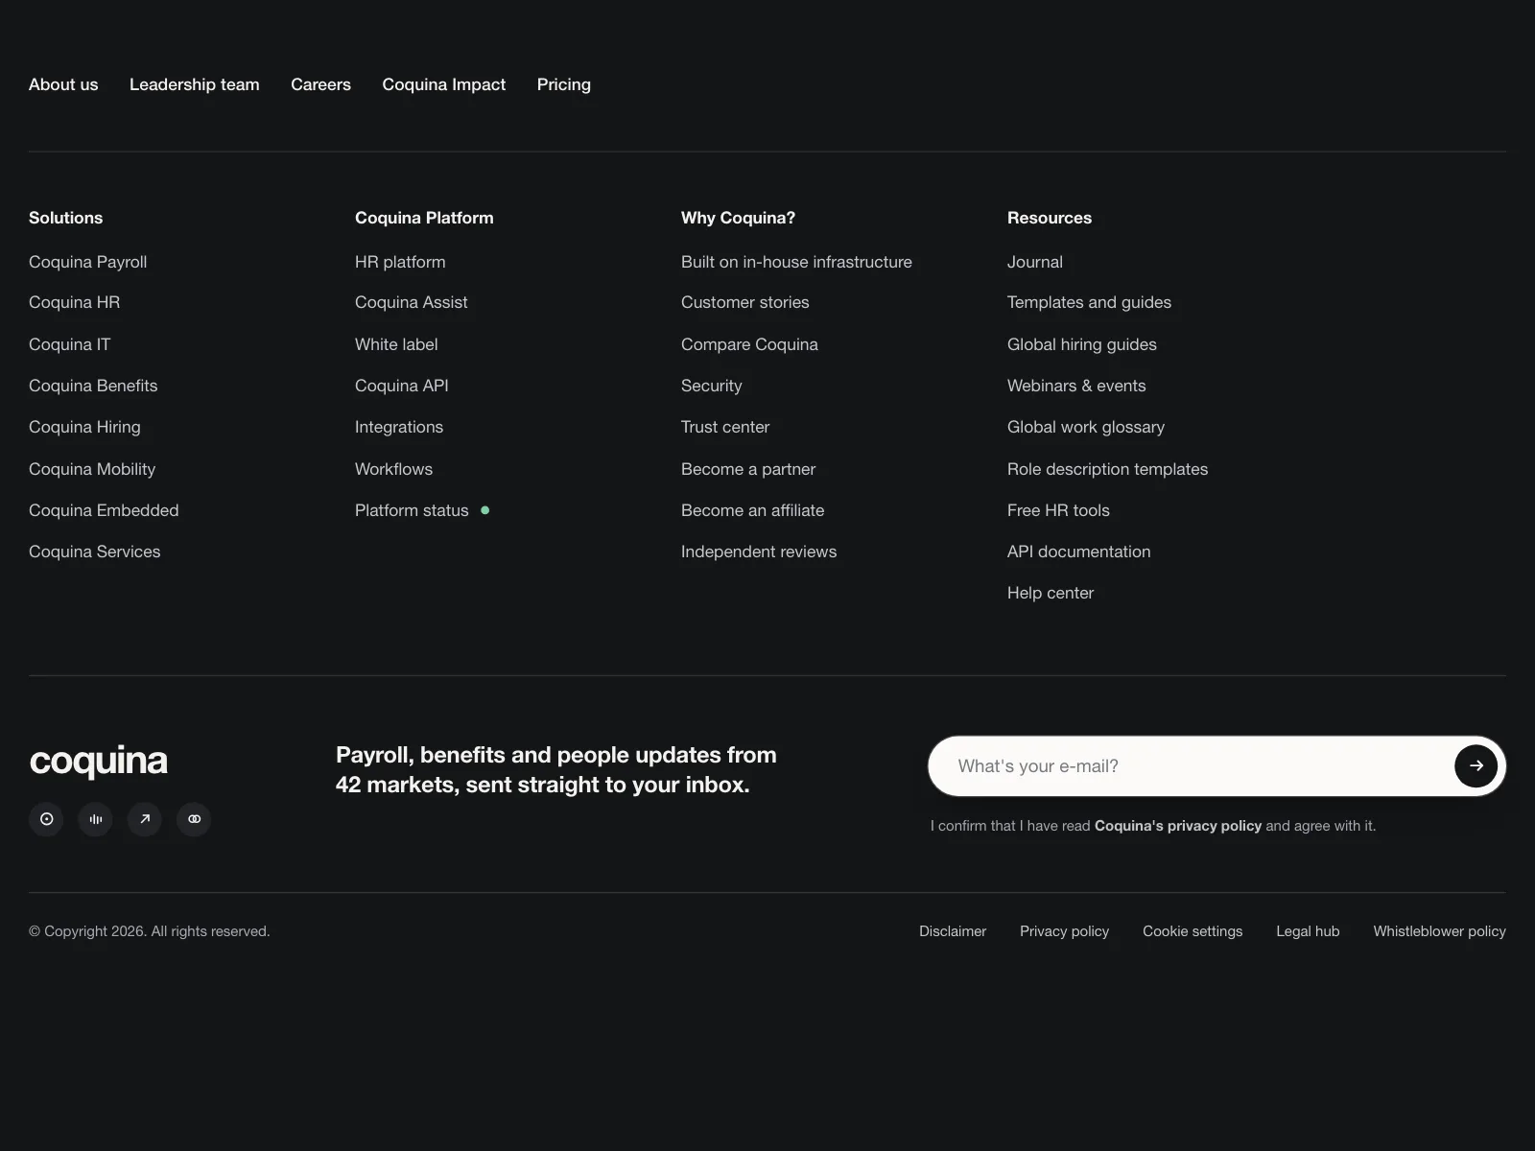
Task: Click the audio waveform social icon
Action: point(96,819)
